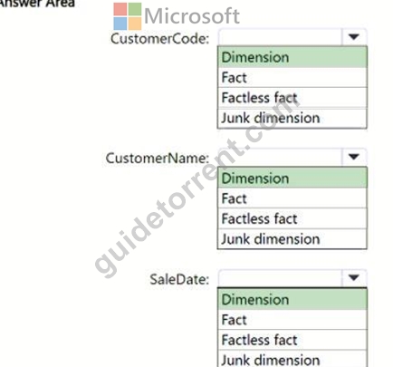
Task: Pick Junk dimension under SaleDate
Action: (x=292, y=359)
